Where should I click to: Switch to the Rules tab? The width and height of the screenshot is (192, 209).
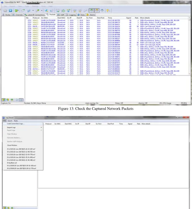coord(81,15)
